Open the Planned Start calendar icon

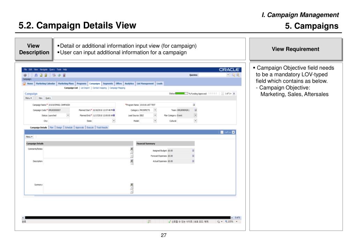[114, 110]
